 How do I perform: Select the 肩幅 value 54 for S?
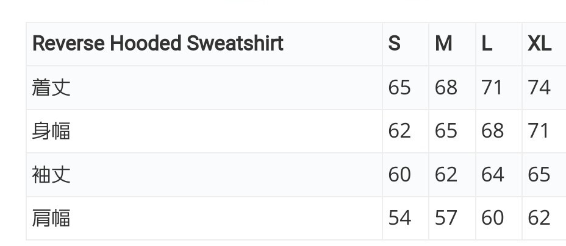[x=399, y=218]
